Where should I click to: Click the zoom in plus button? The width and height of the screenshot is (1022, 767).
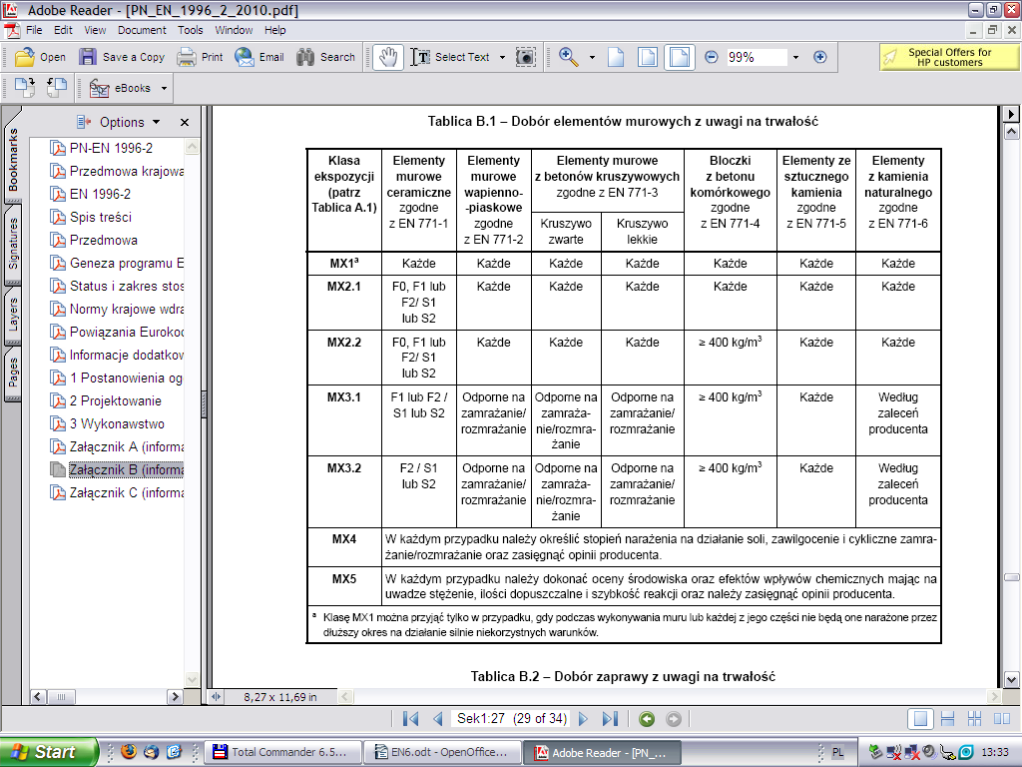(x=820, y=57)
